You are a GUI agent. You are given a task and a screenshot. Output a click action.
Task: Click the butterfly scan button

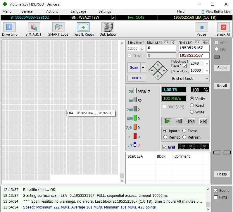[x=203, y=121]
